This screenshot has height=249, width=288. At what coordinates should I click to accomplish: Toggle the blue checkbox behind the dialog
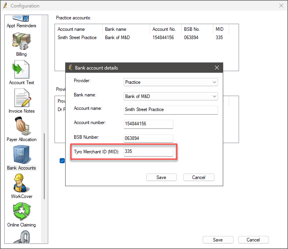62,160
